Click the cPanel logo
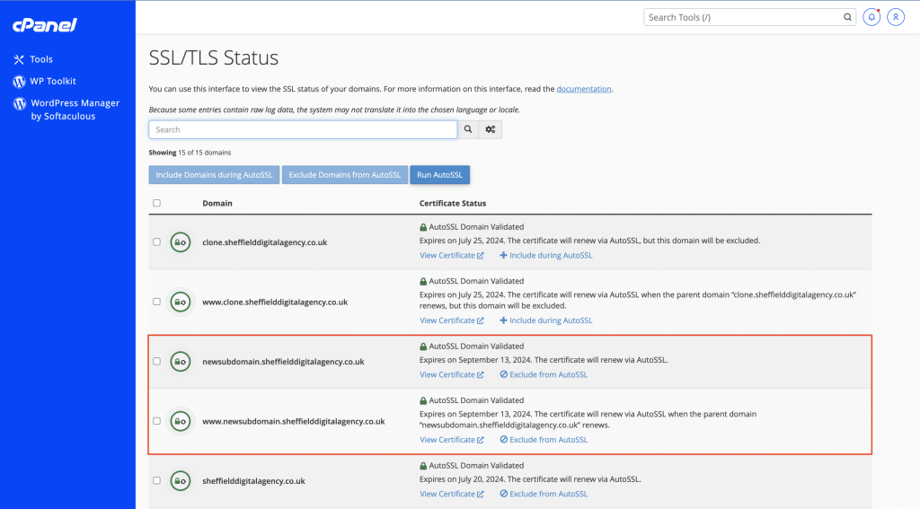Screen dimensions: 920x509 click(45, 24)
